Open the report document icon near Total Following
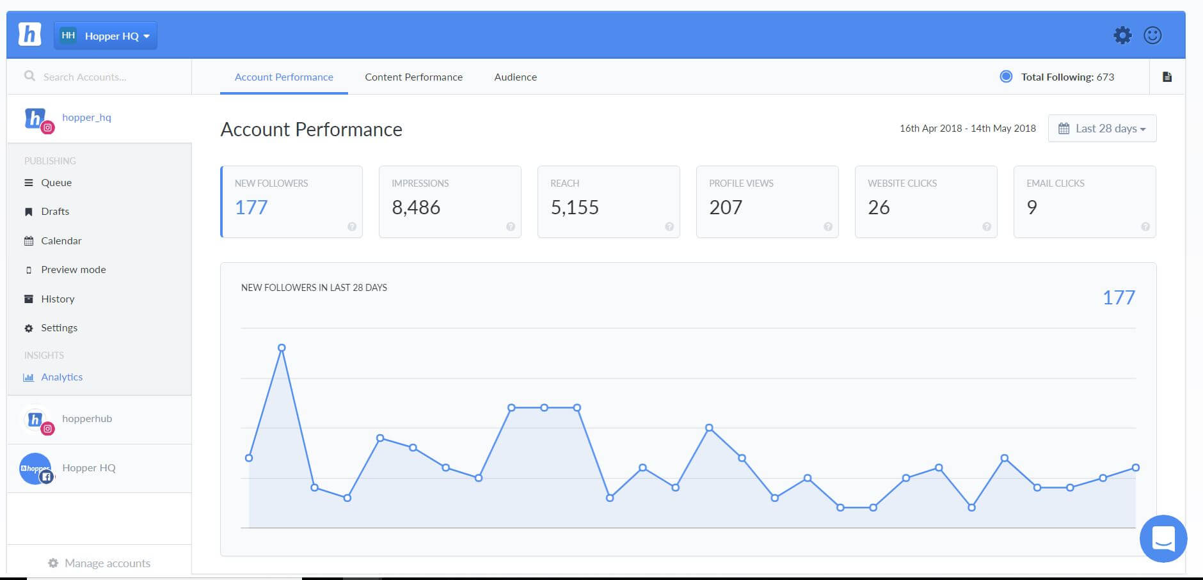1203x580 pixels. (1167, 76)
